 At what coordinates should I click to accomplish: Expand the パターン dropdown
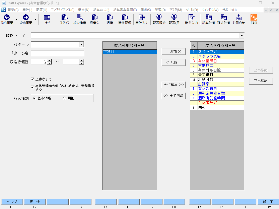(81, 44)
